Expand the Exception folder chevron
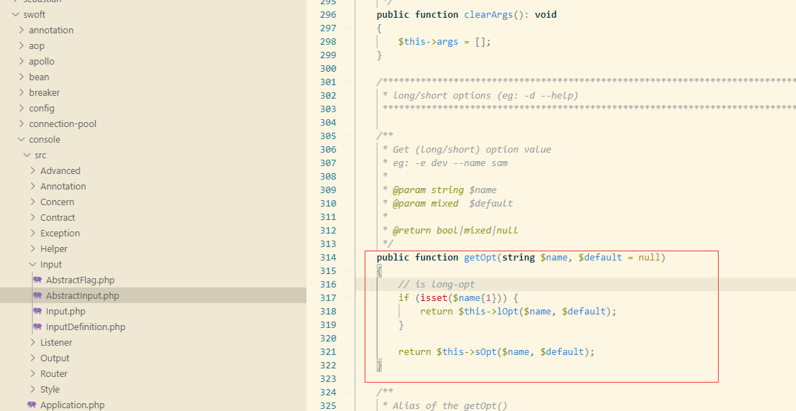 click(33, 234)
